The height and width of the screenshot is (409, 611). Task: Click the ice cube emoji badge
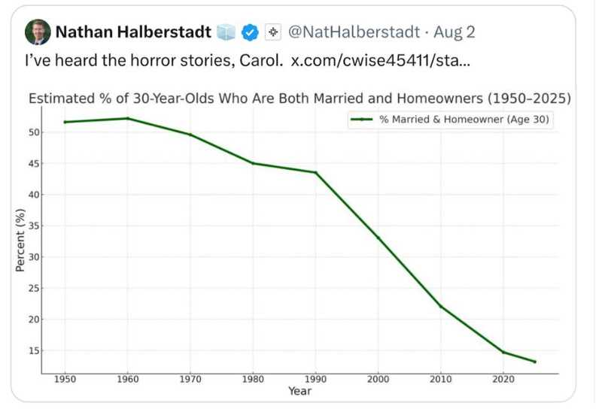pos(226,32)
